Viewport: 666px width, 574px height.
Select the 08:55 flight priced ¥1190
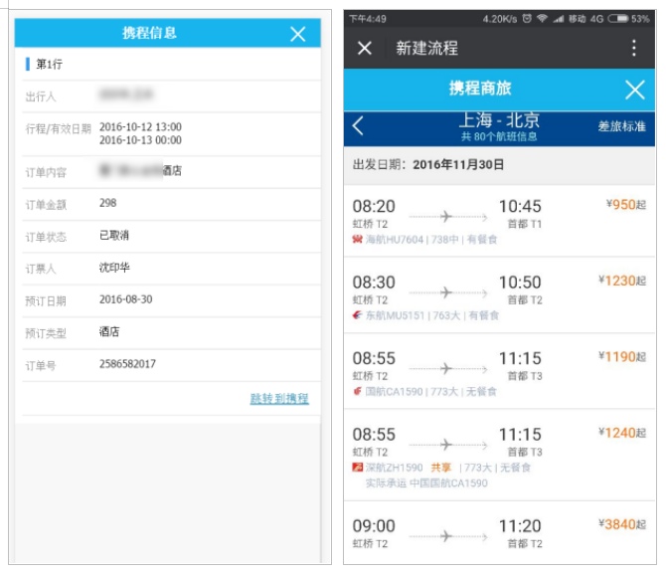[x=499, y=372]
